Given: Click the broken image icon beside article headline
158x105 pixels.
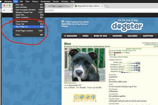Looking at the screenshot, I should pos(63,22).
